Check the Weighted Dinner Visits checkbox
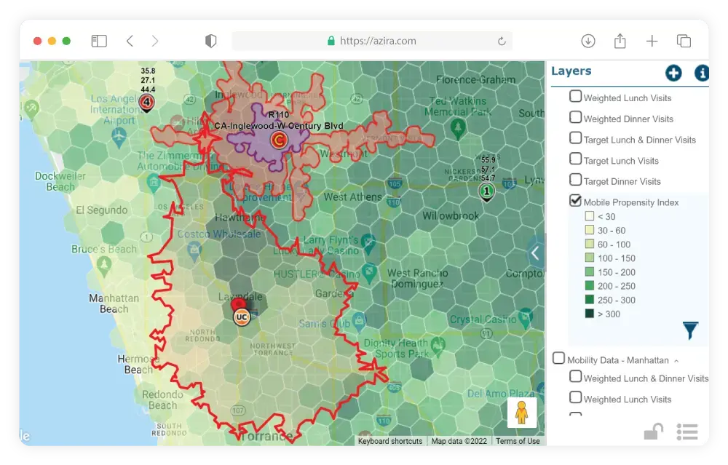Image resolution: width=728 pixels, height=465 pixels. [x=576, y=117]
